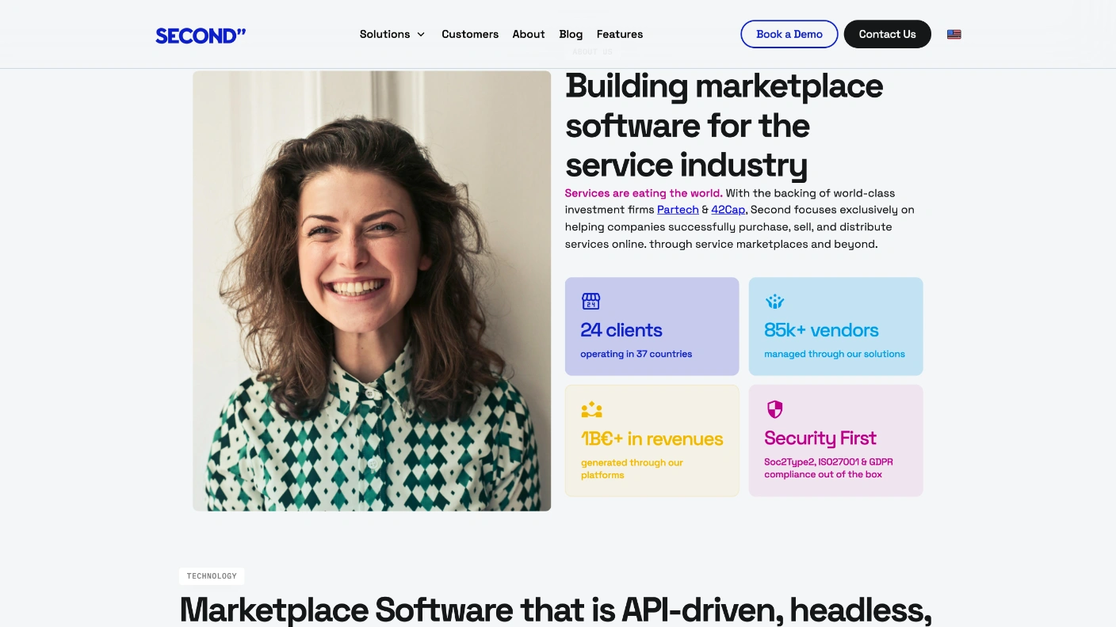Click the 'Soc2Type2, ISO27001 & GDPR' text
The image size is (1116, 627).
[829, 462]
